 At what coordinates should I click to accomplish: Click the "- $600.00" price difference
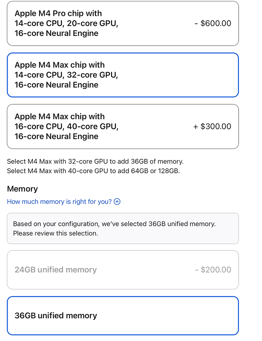213,23
